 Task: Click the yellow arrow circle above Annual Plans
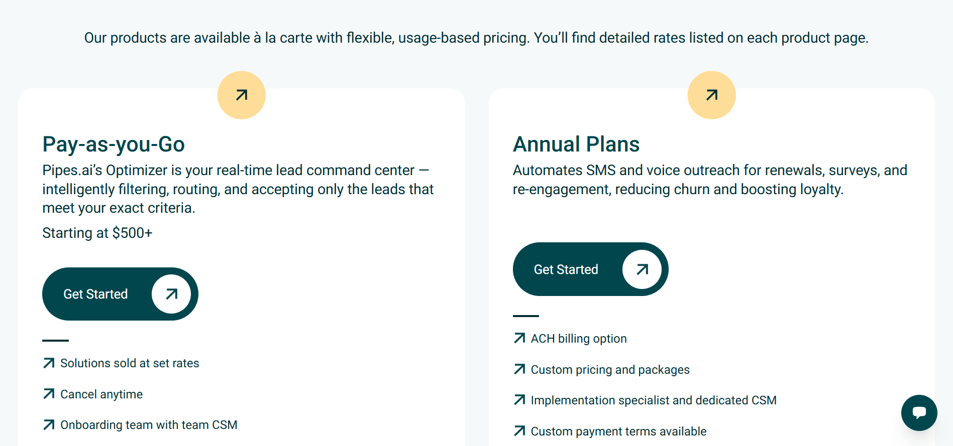711,95
